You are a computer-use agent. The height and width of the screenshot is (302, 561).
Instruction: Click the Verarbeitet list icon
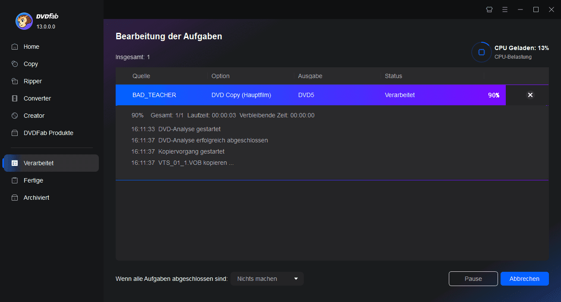coord(15,163)
